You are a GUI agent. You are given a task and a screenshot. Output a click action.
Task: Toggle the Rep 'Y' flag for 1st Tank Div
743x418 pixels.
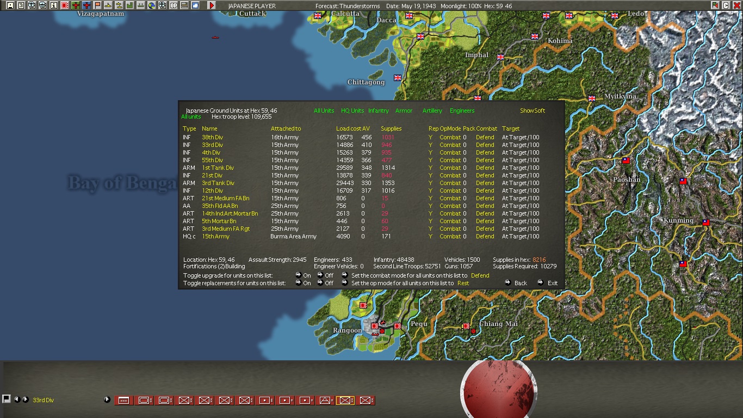click(x=430, y=168)
